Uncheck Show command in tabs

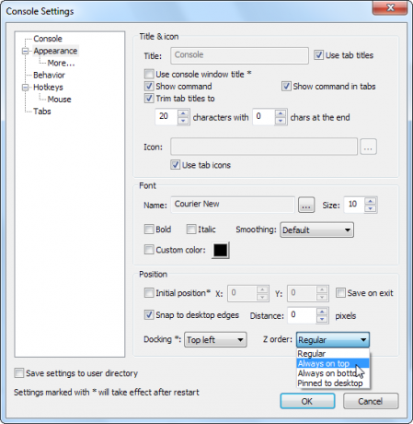(x=286, y=87)
